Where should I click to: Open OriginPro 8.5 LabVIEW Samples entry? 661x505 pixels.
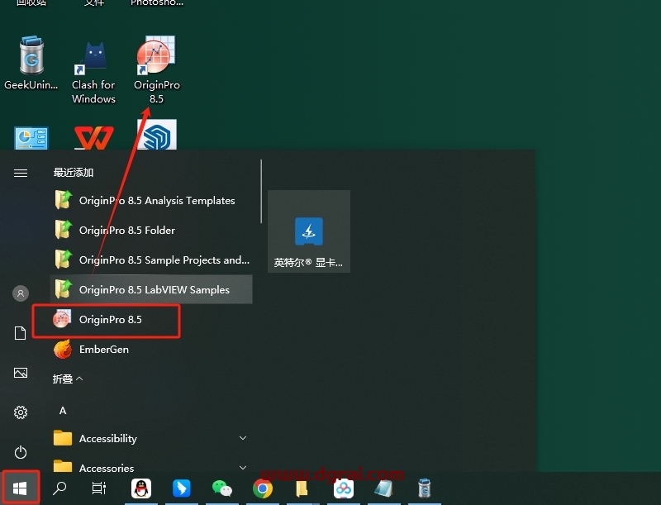(x=151, y=289)
